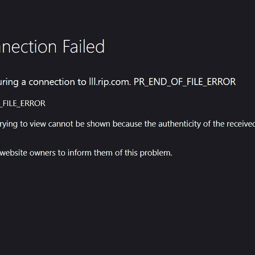The width and height of the screenshot is (255, 255).
Task: Click the word "inform" in the bottom sentence
Action: tap(80, 153)
